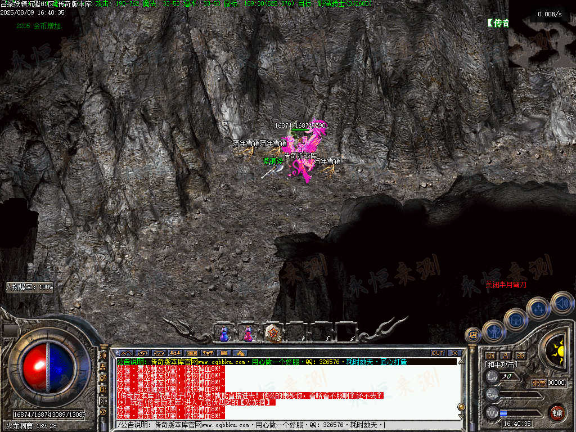This screenshot has width=576, height=432.
Task: Click the mountain-shaped first chat toolbar icon
Action: pyautogui.click(x=126, y=353)
